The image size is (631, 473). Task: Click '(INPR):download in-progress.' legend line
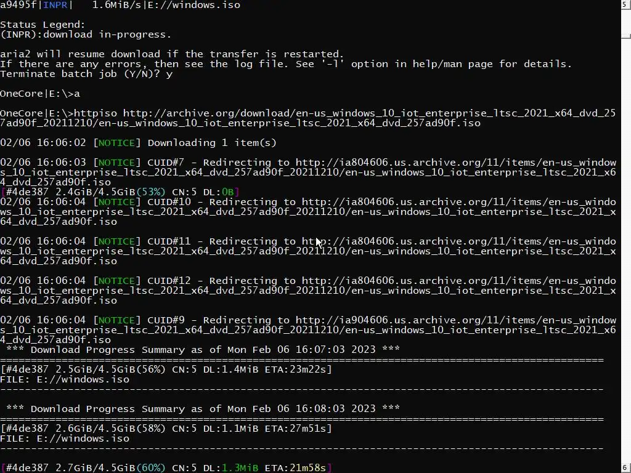86,34
